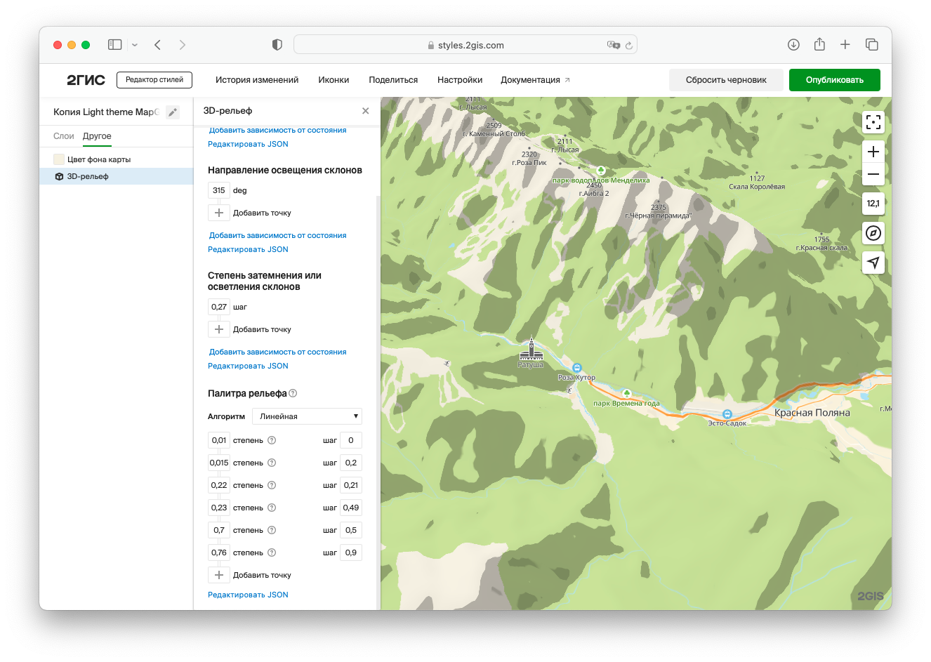Zoom in the map with plus button
Viewport: 931px width, 662px height.
click(x=873, y=152)
